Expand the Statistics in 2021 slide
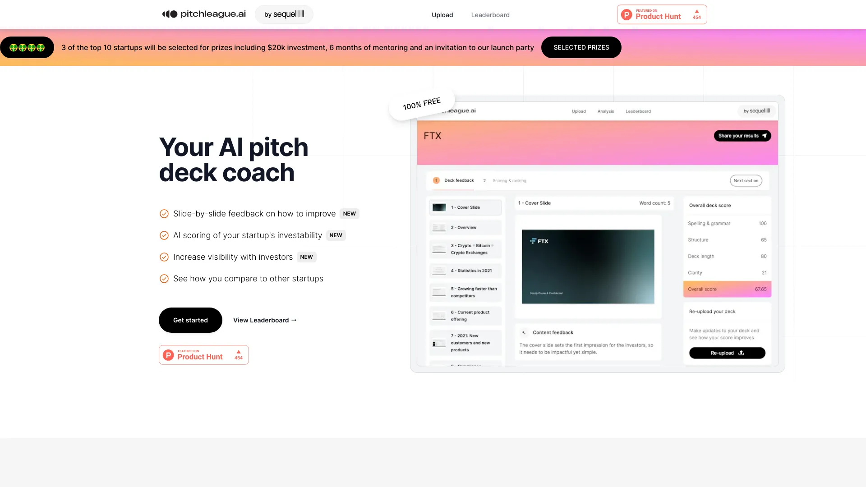 [x=466, y=271]
